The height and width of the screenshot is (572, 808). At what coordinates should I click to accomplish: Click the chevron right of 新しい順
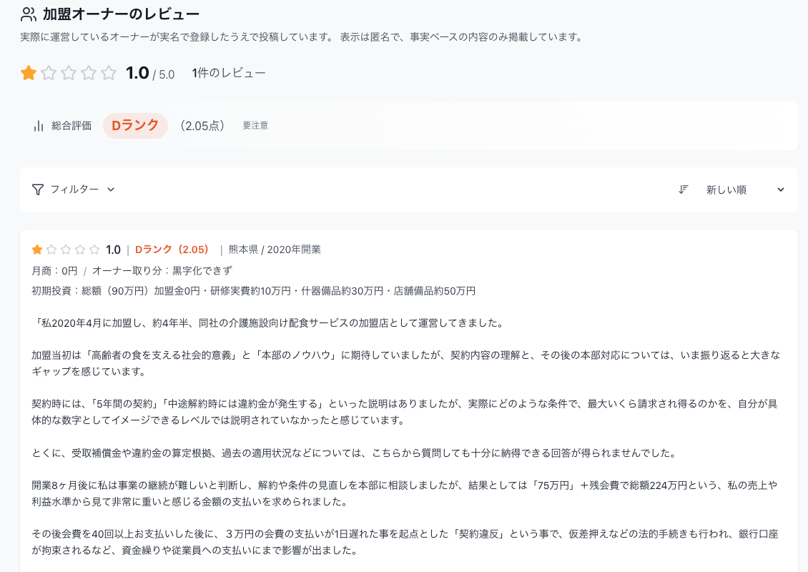coord(781,189)
